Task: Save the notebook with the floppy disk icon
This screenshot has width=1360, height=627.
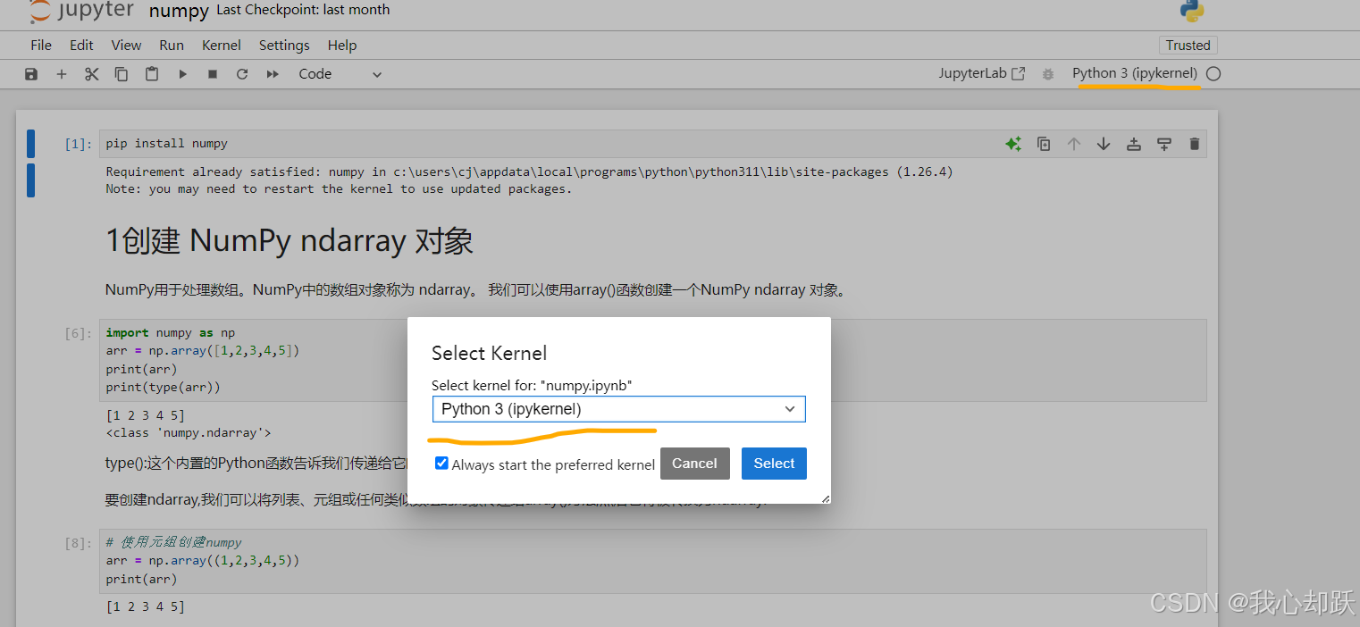Action: (x=31, y=74)
